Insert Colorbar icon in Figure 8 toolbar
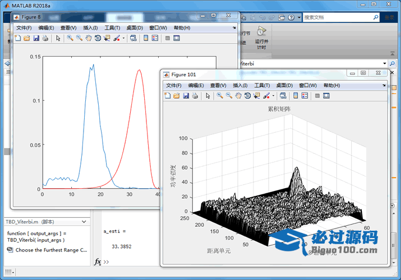 (146, 38)
